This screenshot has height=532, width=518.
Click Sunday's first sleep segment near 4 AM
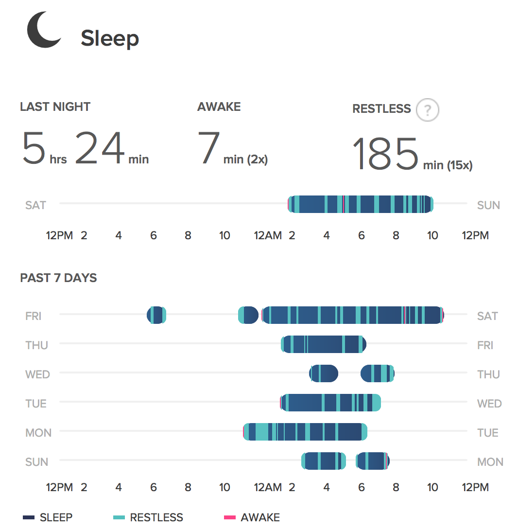324,461
